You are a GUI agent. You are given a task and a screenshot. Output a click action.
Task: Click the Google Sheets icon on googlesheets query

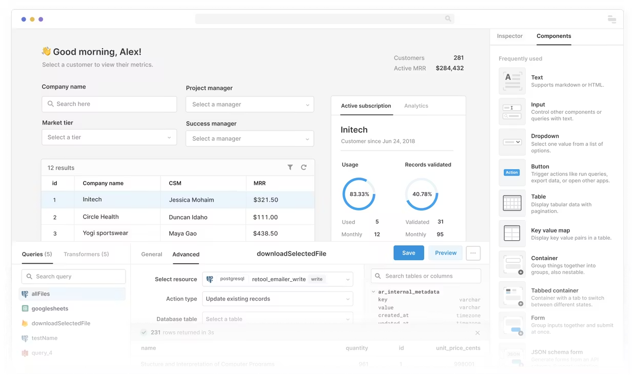pyautogui.click(x=26, y=308)
